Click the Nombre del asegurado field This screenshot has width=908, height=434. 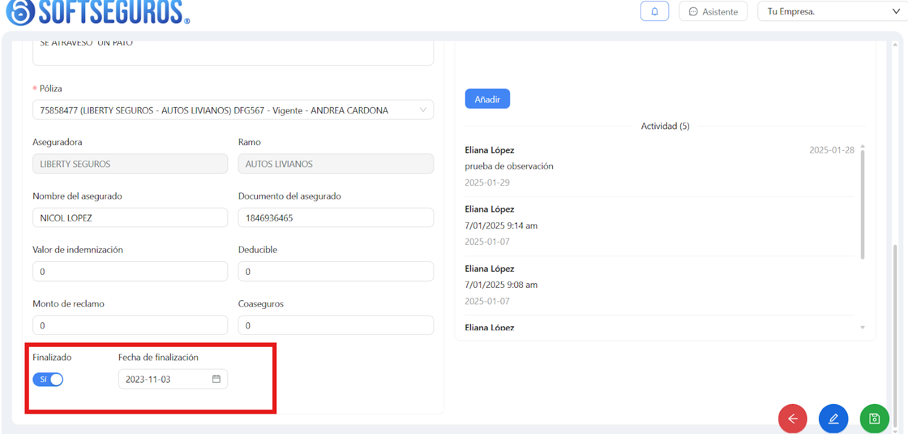coord(131,218)
